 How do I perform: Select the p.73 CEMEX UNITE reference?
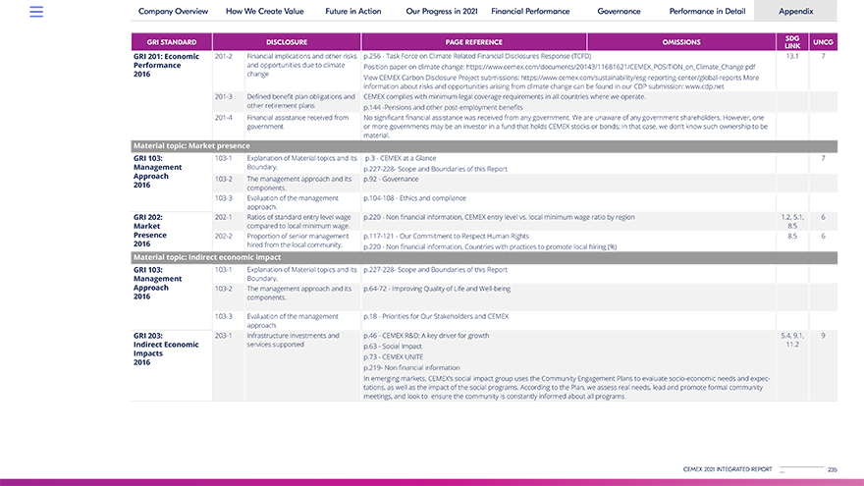pyautogui.click(x=393, y=356)
